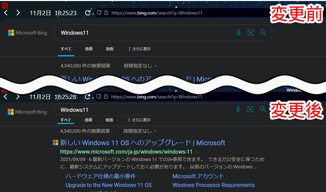326x192 pixels.
Task: Click Microsoft Bing logo in upper page
Action: (x=28, y=33)
